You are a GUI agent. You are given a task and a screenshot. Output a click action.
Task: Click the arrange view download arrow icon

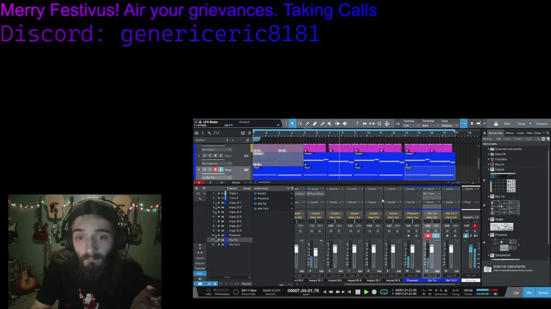tap(496, 124)
